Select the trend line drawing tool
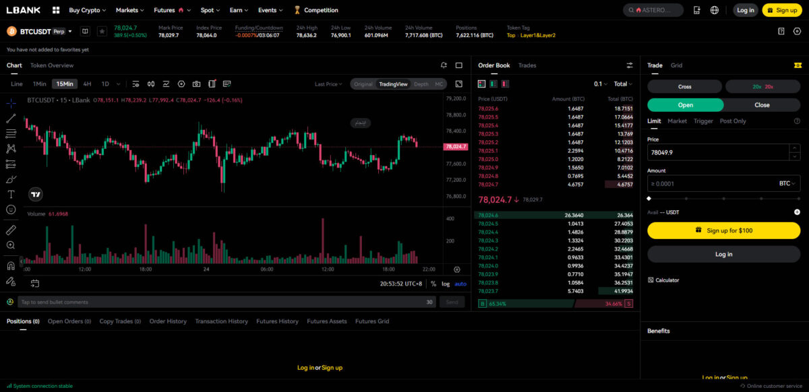Image resolution: width=809 pixels, height=392 pixels. pyautogui.click(x=11, y=119)
